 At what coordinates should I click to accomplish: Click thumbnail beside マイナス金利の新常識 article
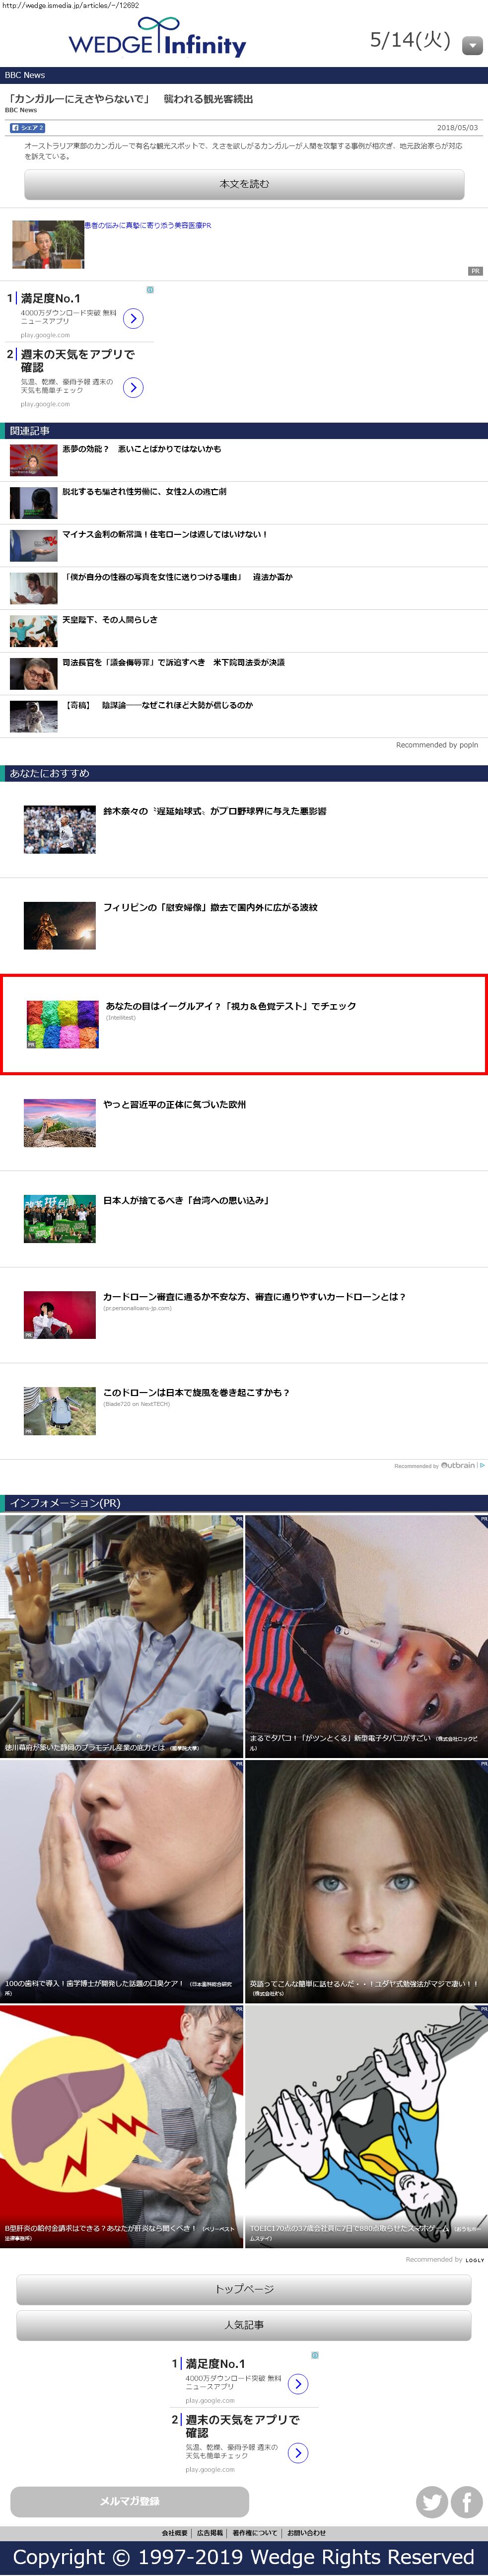33,546
